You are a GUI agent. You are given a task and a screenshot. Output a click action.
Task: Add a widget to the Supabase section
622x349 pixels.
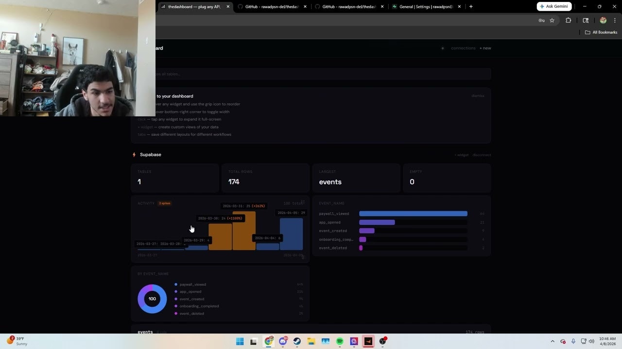click(x=462, y=155)
